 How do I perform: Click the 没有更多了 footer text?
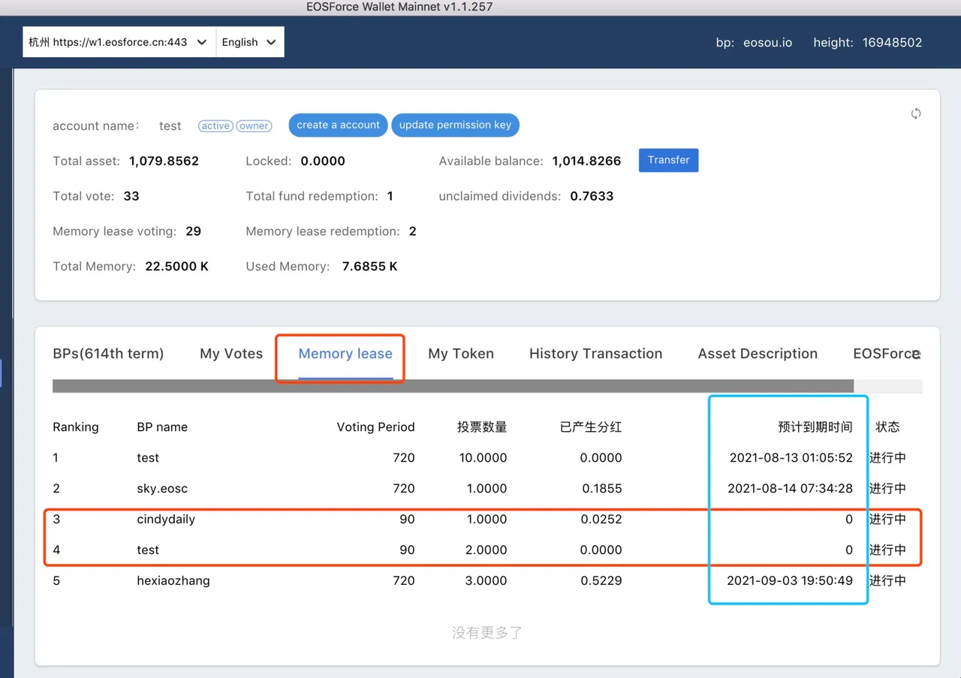[x=487, y=632]
